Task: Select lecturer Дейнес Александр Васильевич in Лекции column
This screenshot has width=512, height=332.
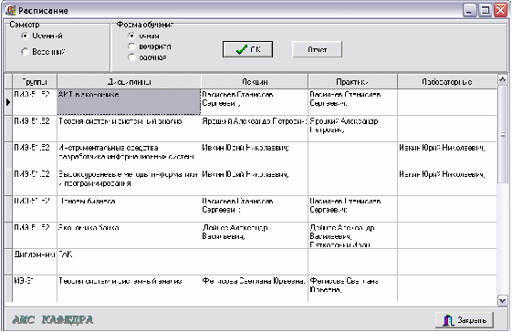Action: (x=255, y=235)
